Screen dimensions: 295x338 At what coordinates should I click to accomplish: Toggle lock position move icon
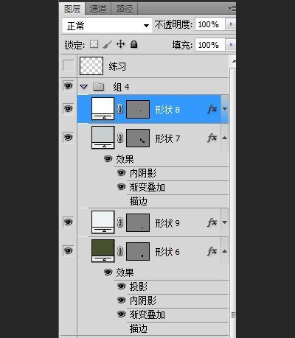tap(120, 44)
